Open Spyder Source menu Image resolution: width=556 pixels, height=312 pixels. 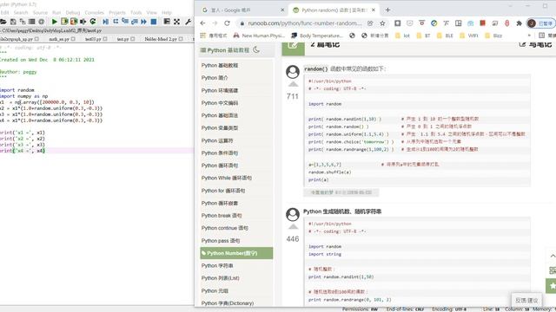(x=40, y=12)
